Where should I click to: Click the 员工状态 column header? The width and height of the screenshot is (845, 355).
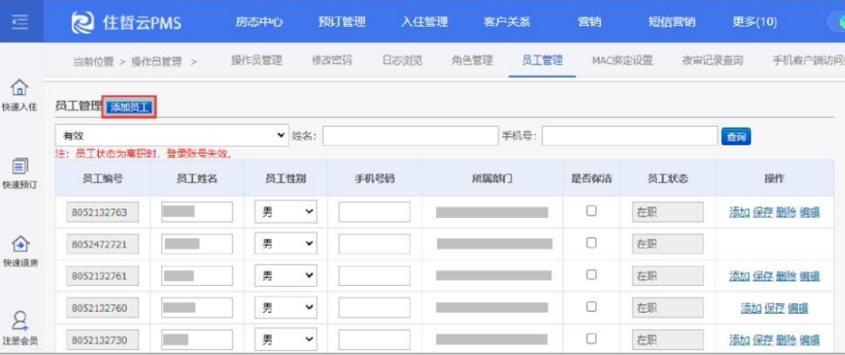click(667, 178)
